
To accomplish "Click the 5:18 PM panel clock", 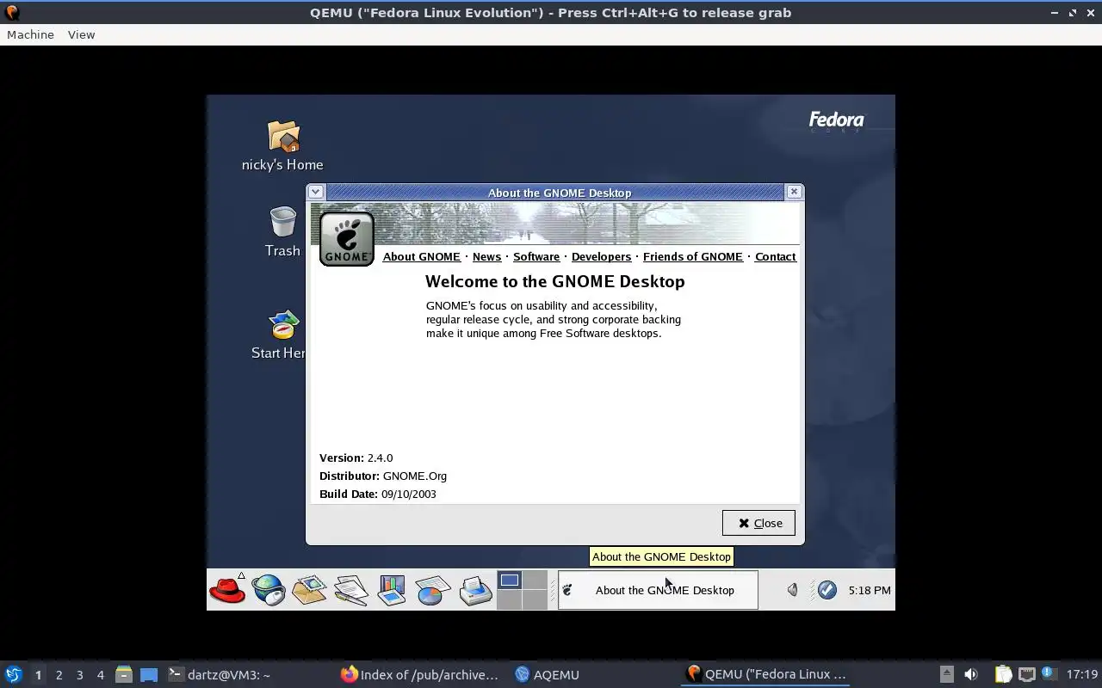I will click(870, 590).
